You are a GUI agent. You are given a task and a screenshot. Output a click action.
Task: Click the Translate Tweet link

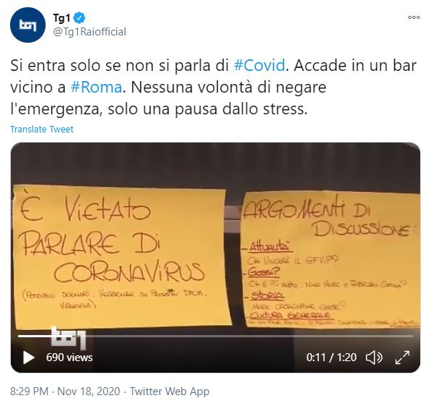coord(42,129)
